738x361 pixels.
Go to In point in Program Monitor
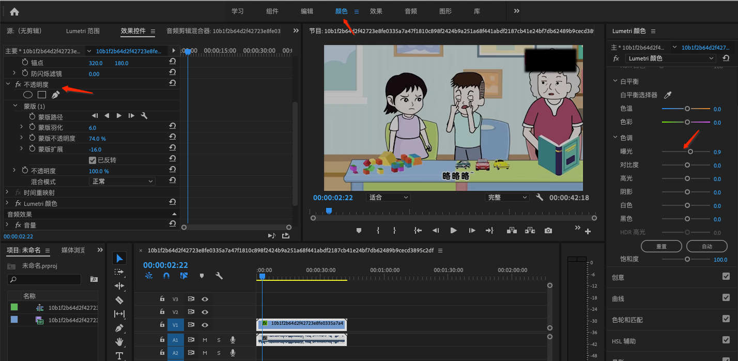[x=418, y=231]
